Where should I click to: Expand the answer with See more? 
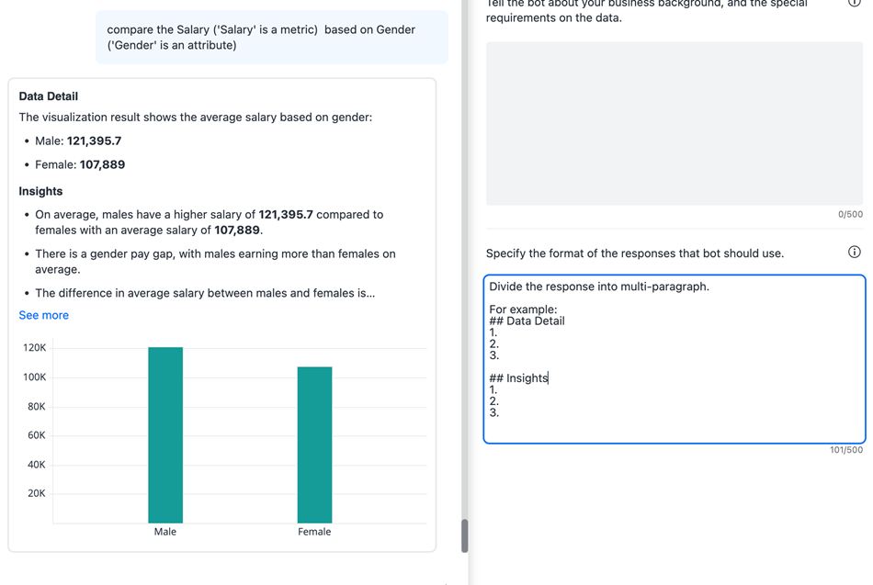[x=44, y=315]
